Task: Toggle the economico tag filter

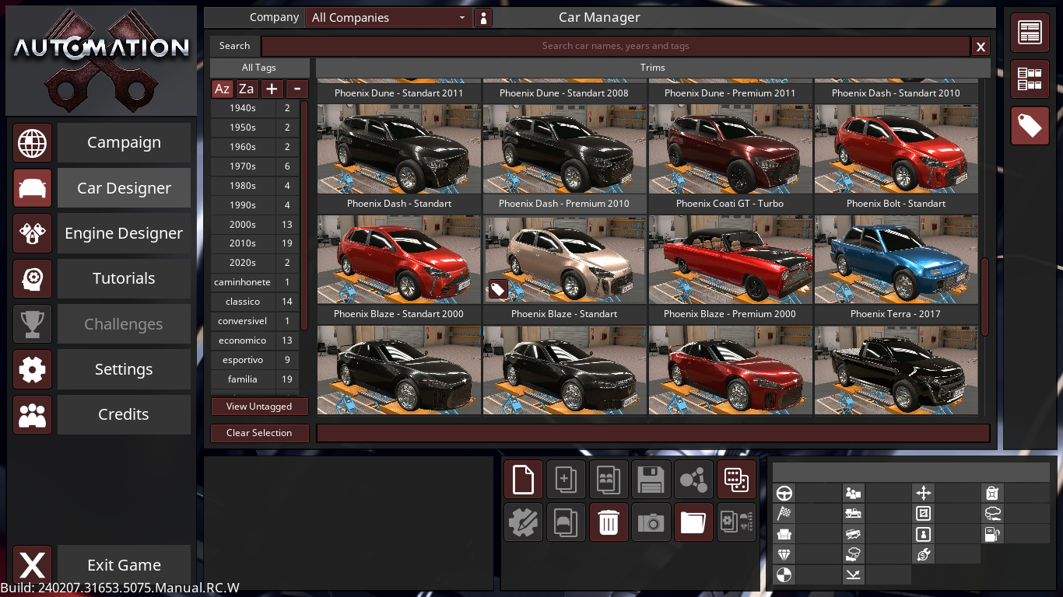Action: pyautogui.click(x=254, y=340)
